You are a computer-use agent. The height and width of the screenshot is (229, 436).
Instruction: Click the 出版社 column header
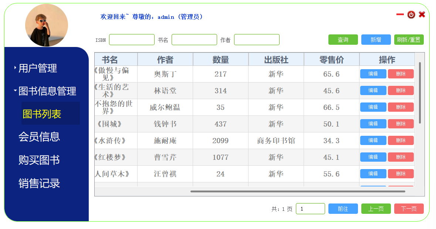276,59
